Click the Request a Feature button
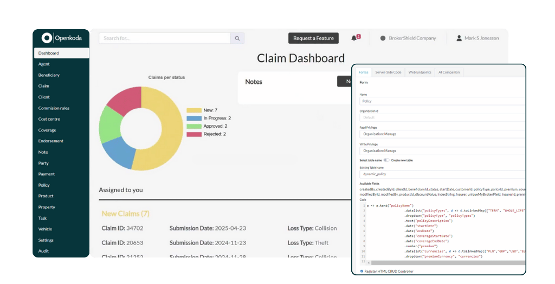The width and height of the screenshot is (555, 284). (313, 38)
